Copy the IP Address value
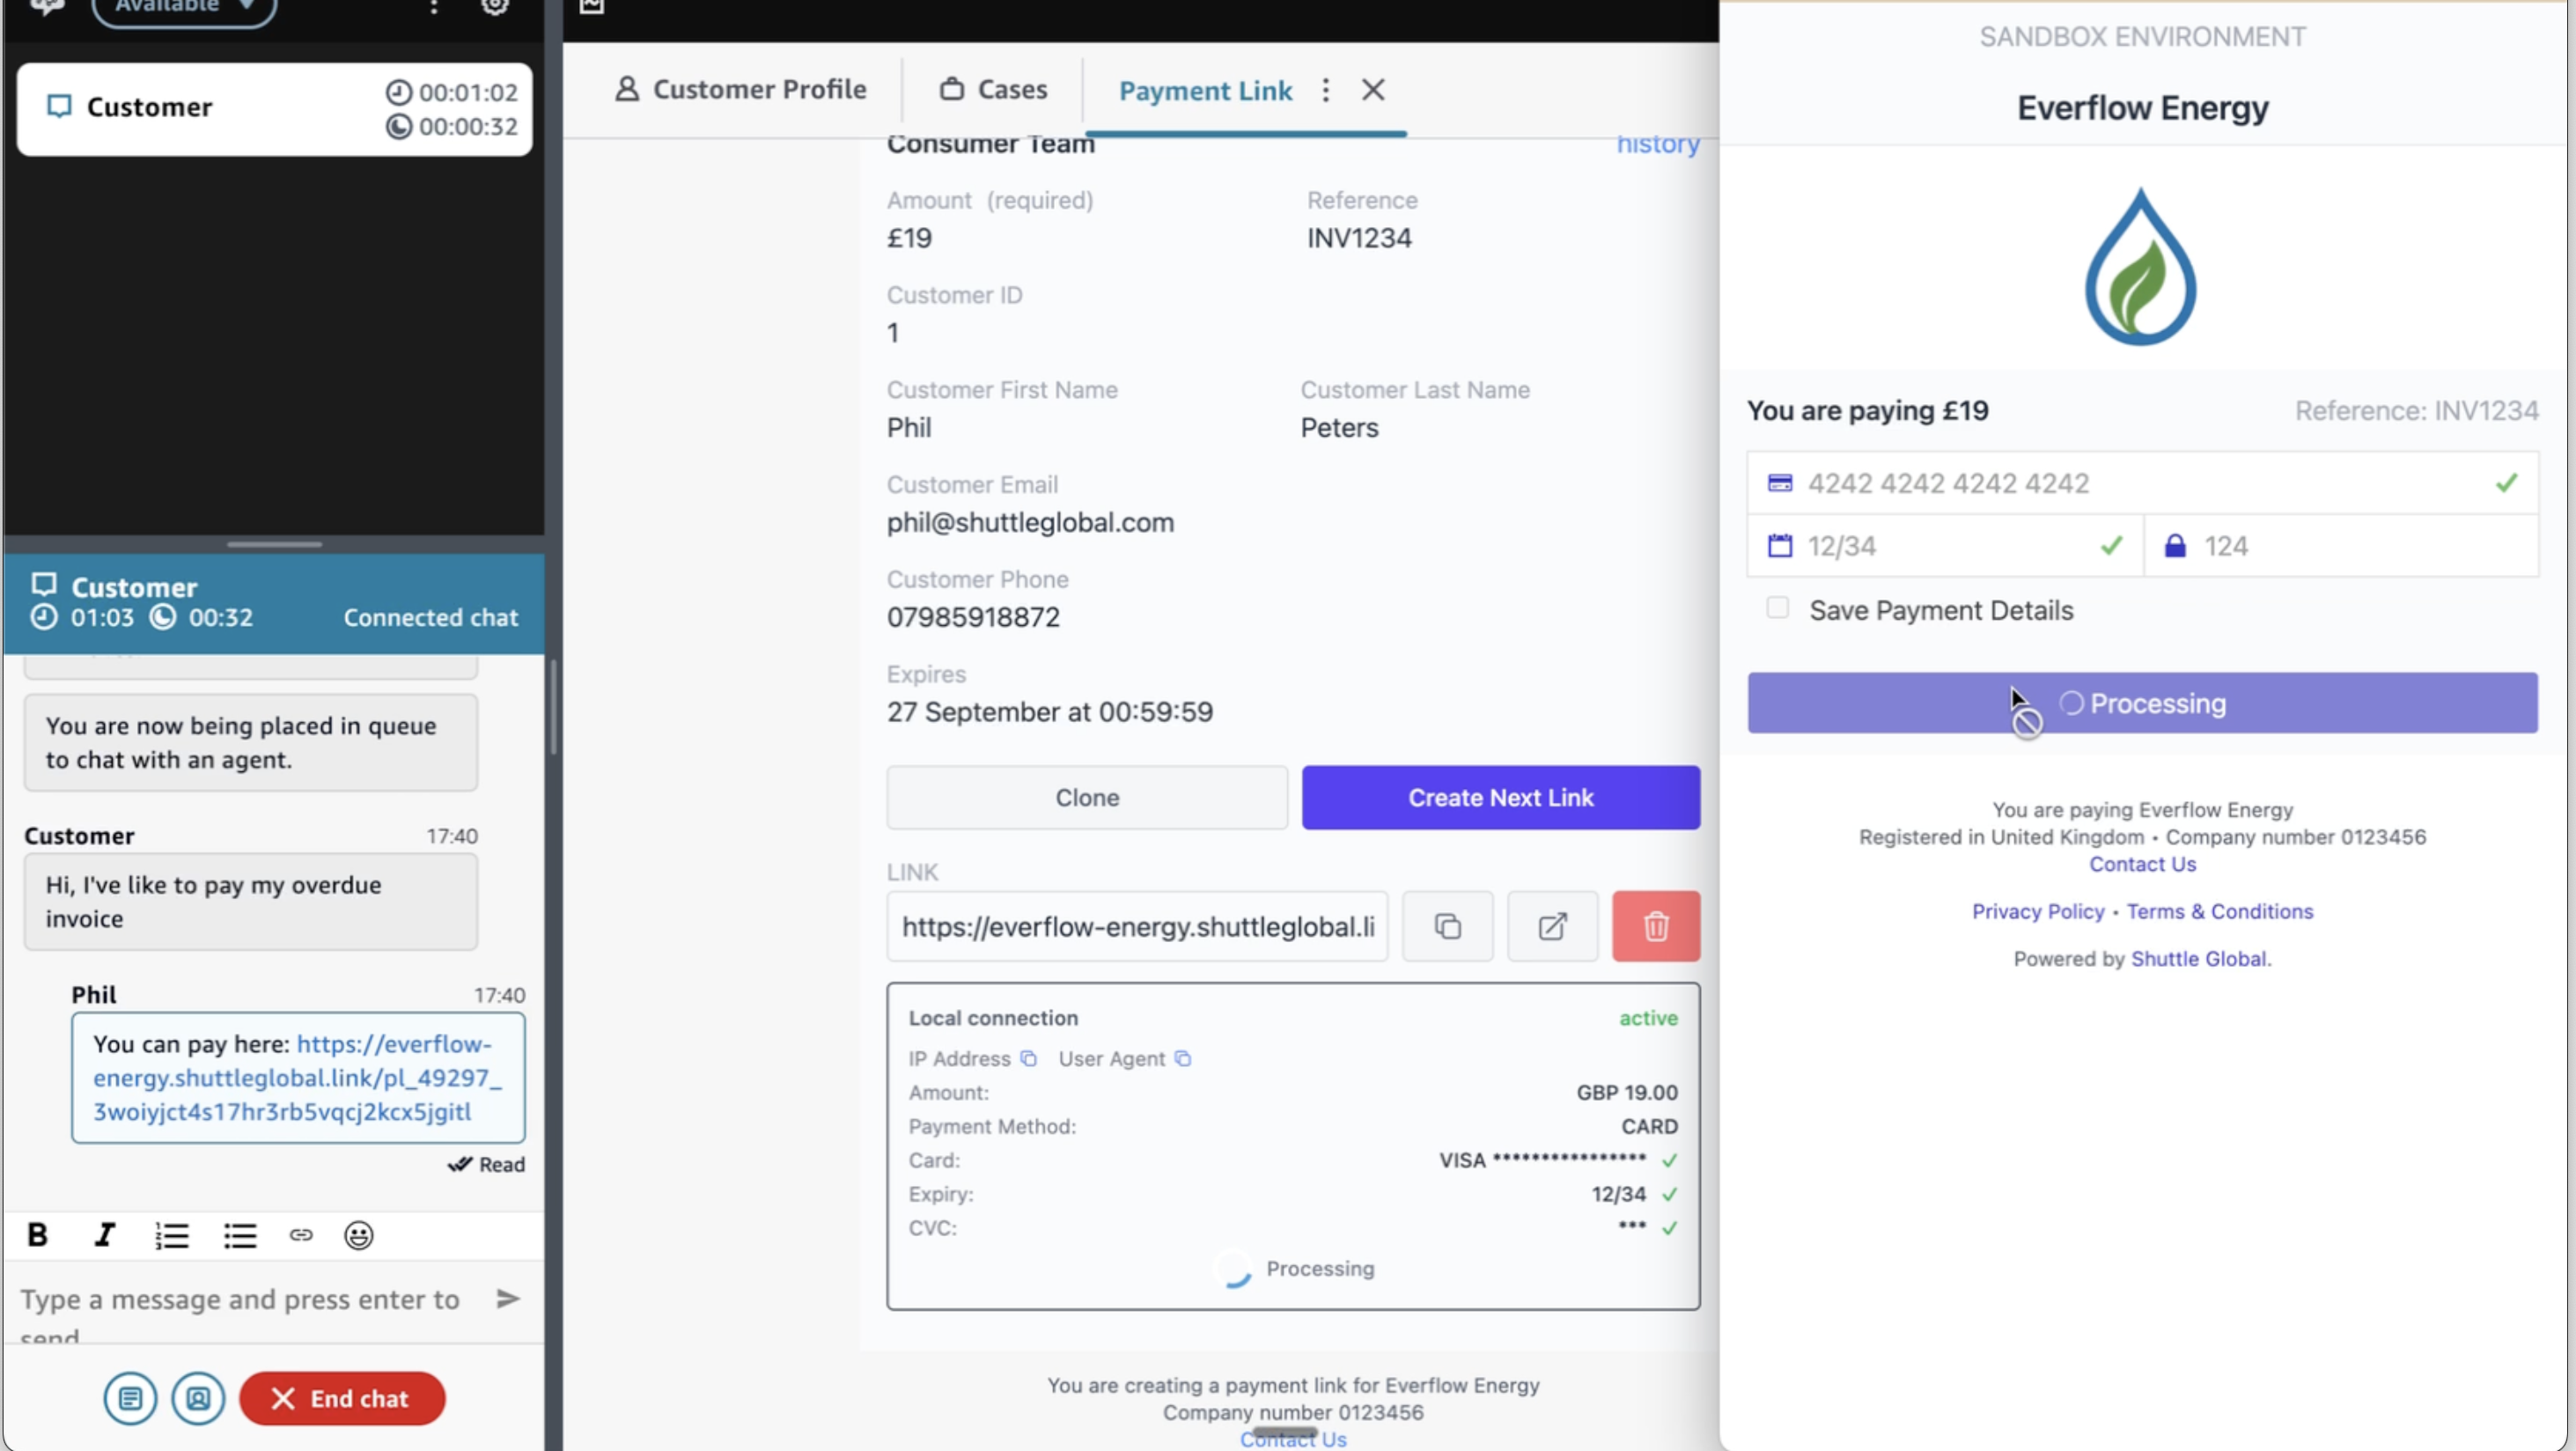2576x1451 pixels. [x=1028, y=1058]
